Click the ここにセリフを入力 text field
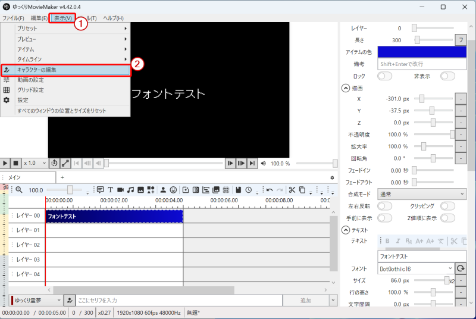Image resolution: width=476 pixels, height=319 pixels. [177, 301]
